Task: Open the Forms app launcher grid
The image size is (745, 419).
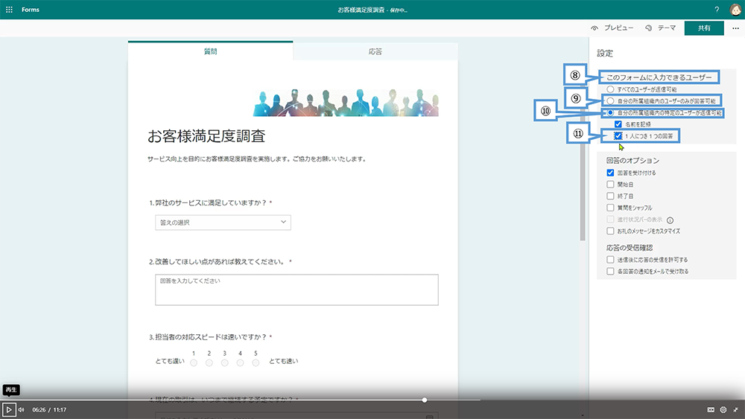Action: [9, 10]
